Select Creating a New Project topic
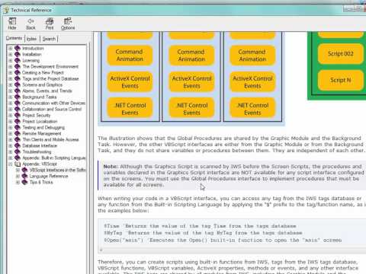The height and width of the screenshot is (274, 366). point(43,72)
